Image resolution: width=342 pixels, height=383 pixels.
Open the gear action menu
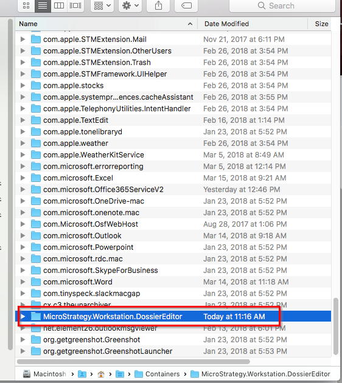click(x=130, y=5)
